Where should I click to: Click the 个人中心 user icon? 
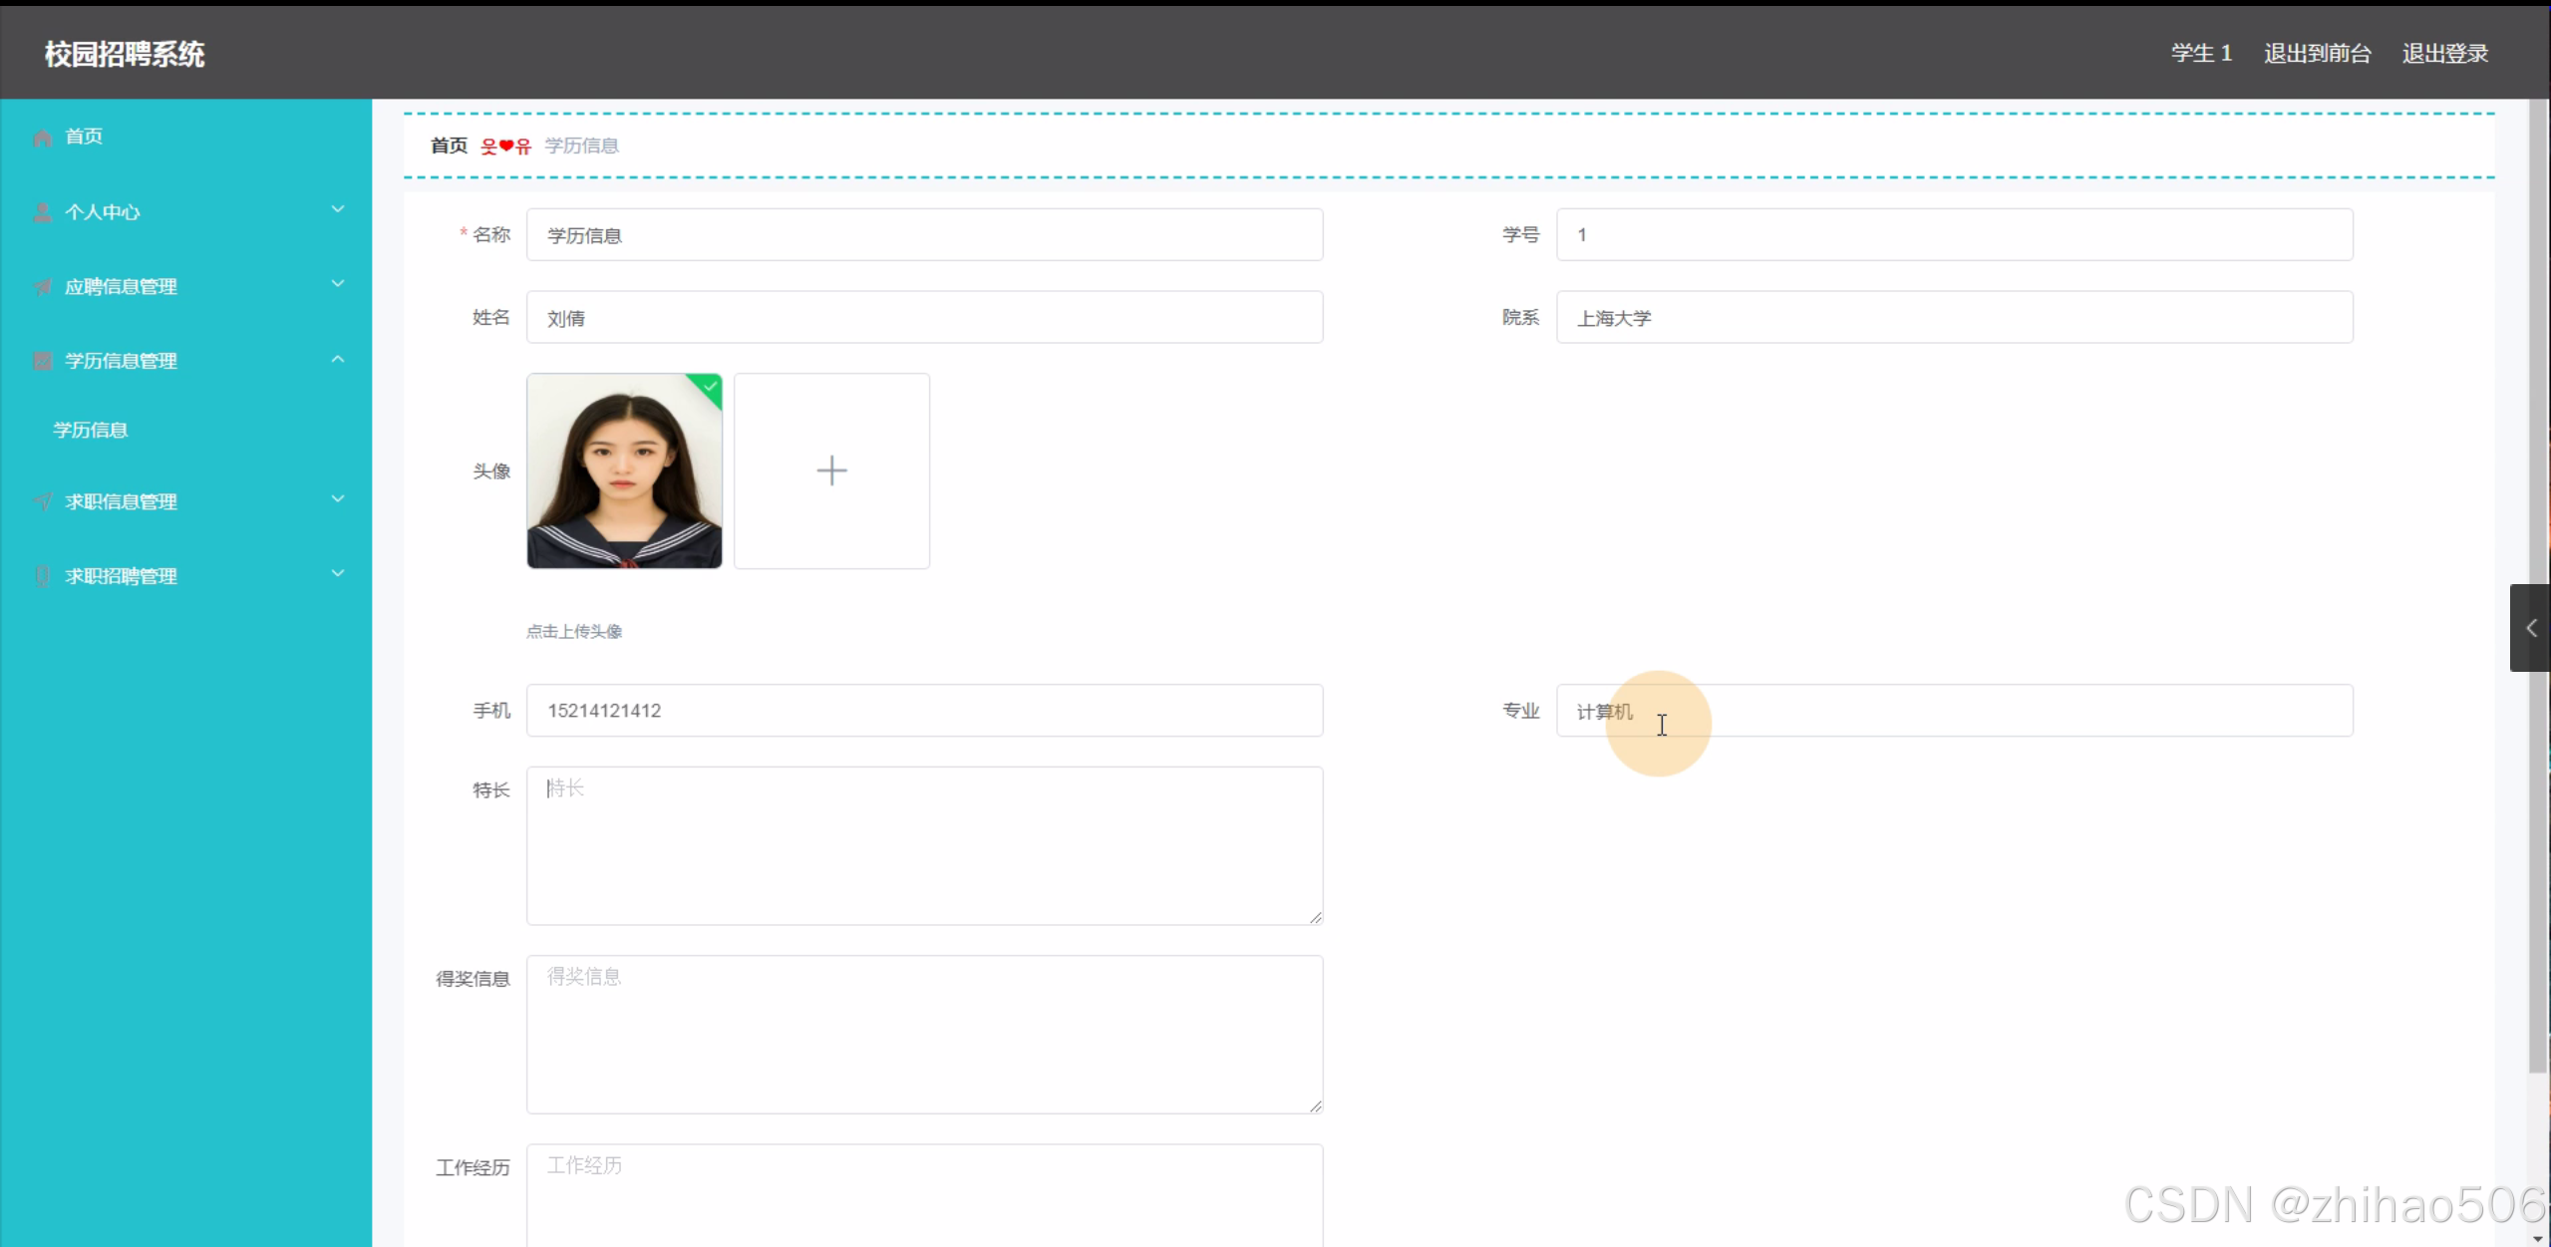click(x=42, y=212)
